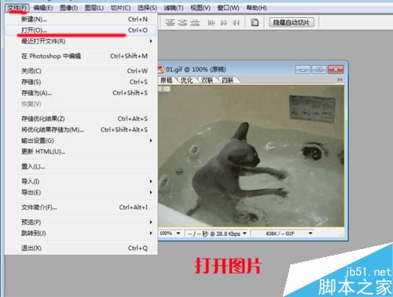Image resolution: width=393 pixels, height=297 pixels.
Task: Switch to the 四联 tab
Action: tap(227, 80)
